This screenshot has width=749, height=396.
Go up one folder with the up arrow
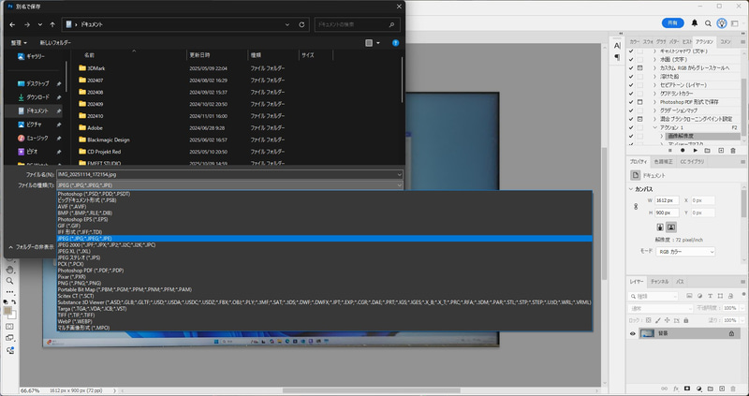pyautogui.click(x=52, y=25)
